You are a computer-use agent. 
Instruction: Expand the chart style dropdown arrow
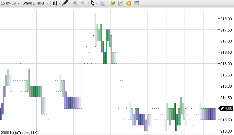(59, 3)
